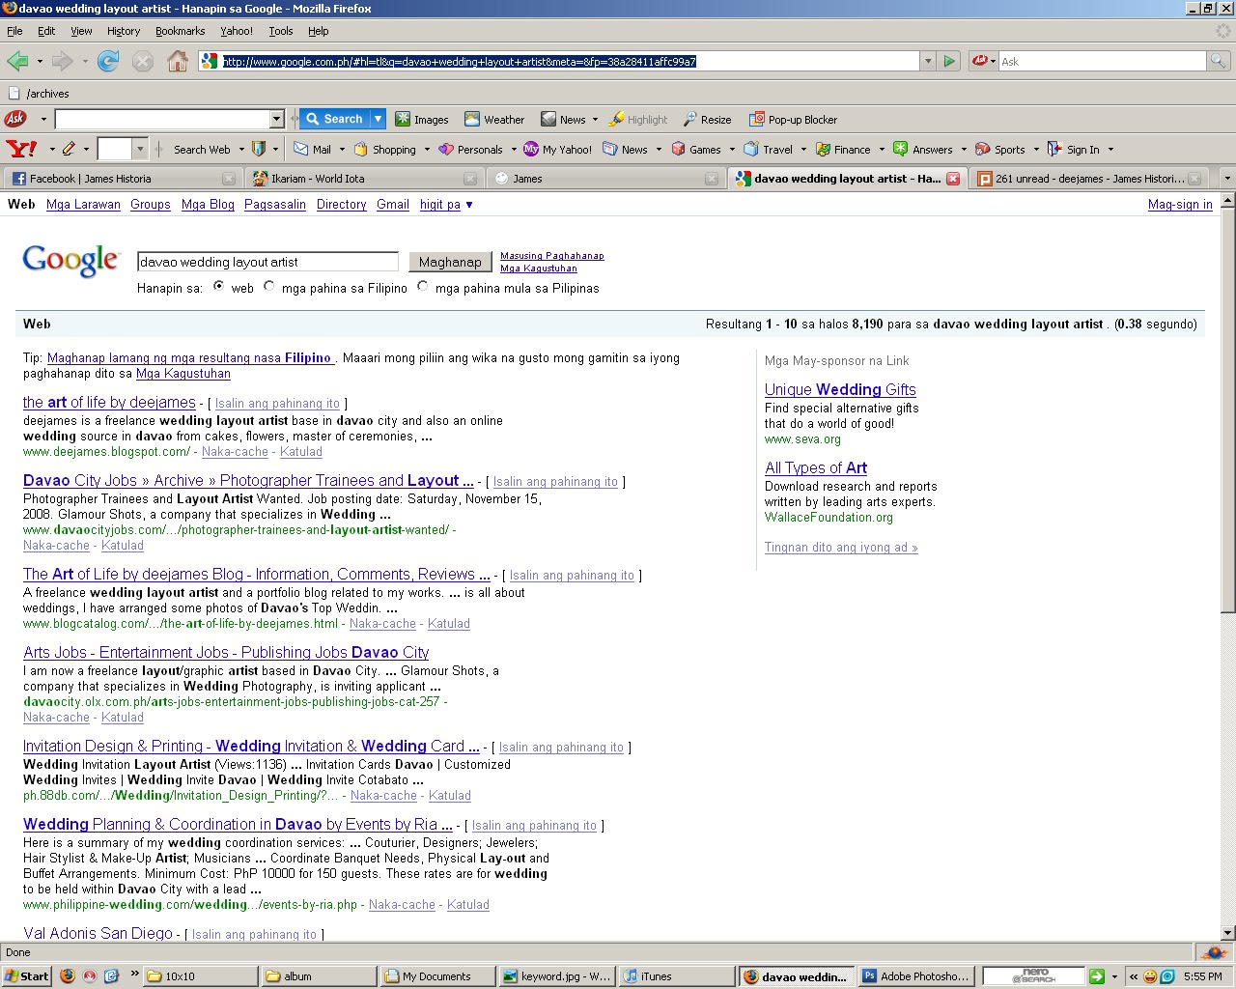Click the Google search query input field
The image size is (1236, 989).
coord(267,262)
